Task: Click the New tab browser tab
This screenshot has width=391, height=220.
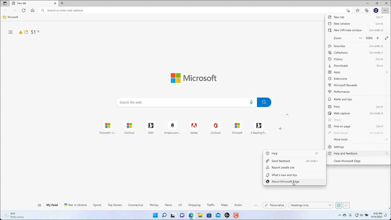Action: pyautogui.click(x=33, y=3)
